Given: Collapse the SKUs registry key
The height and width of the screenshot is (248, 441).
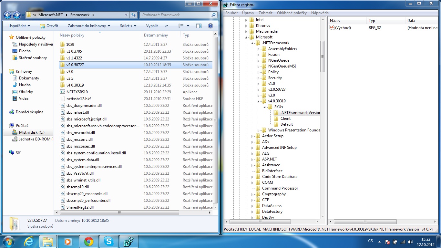Looking at the screenshot, I should (264, 107).
